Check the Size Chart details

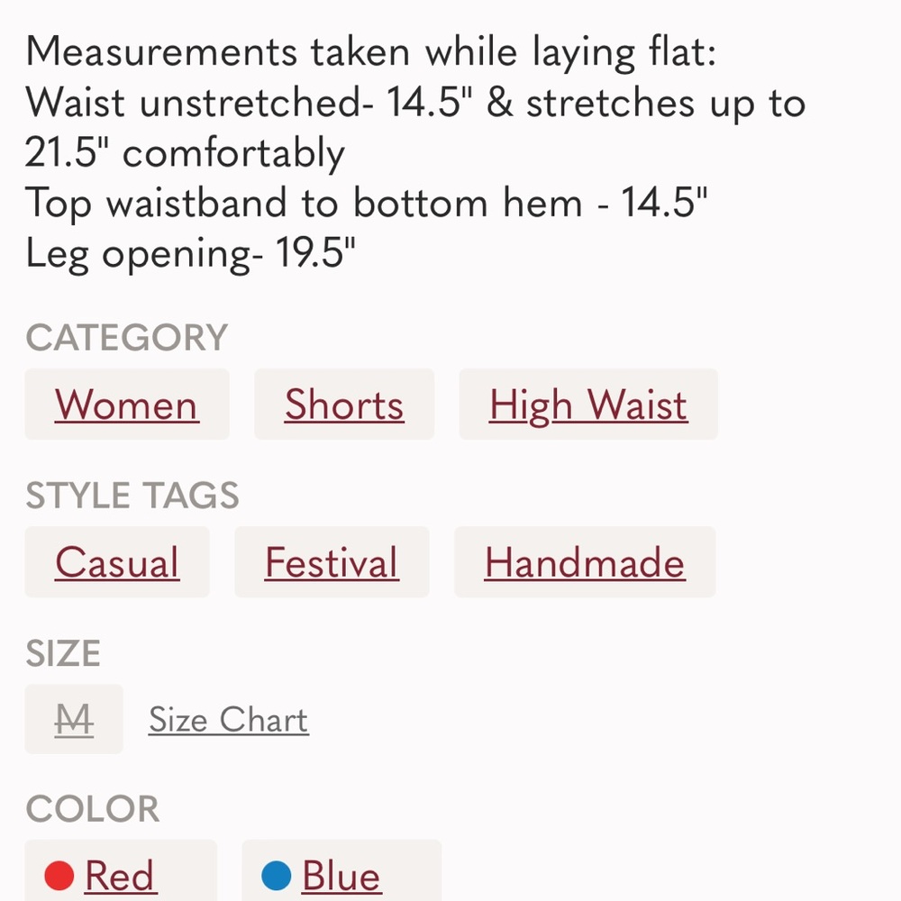[x=227, y=719]
